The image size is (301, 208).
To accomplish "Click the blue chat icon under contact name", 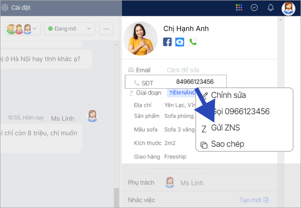I will coord(180,42).
